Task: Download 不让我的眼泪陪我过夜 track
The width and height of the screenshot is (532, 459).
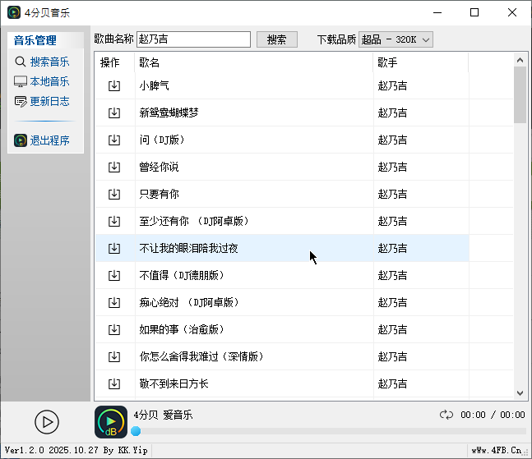Action: coord(114,248)
